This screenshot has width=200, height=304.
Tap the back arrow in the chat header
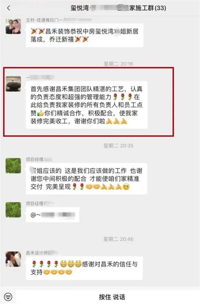[x=8, y=8]
